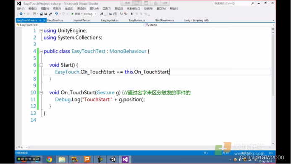Viewport: 291px width, 164px height.
Task: Collapse the Start method at line 6
Action: [41, 65]
